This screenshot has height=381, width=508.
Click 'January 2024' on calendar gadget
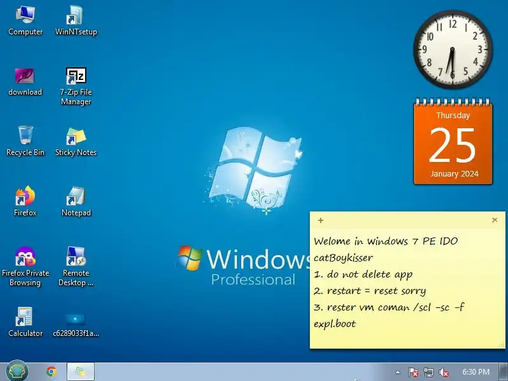click(454, 174)
